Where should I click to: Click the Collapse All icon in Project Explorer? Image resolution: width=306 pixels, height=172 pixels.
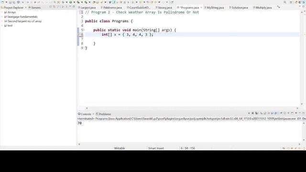click(50, 7)
